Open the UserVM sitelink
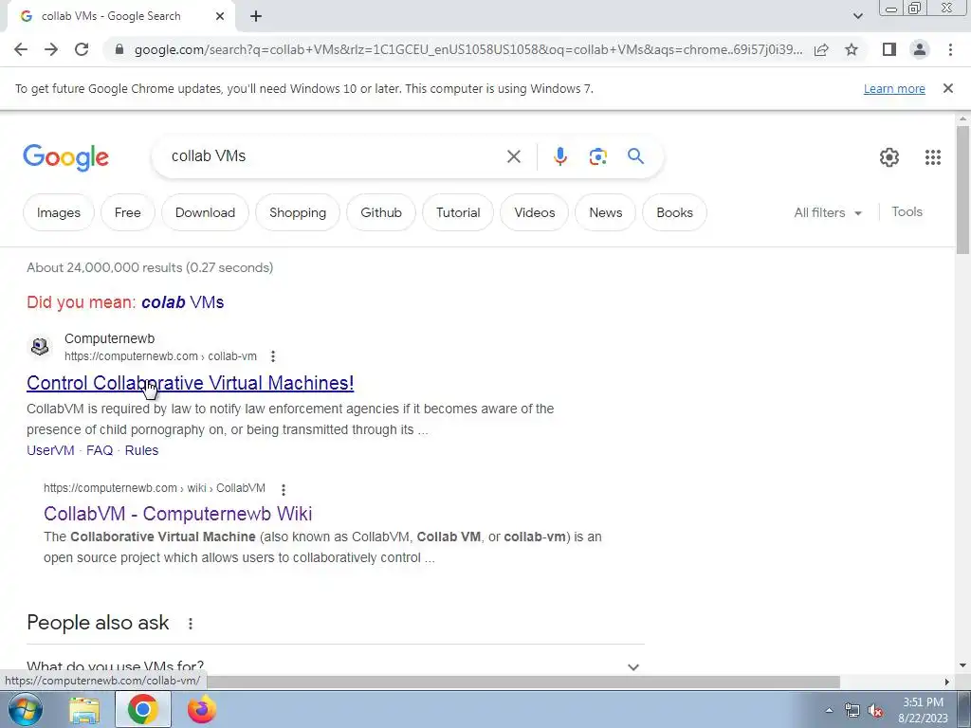 tap(50, 450)
